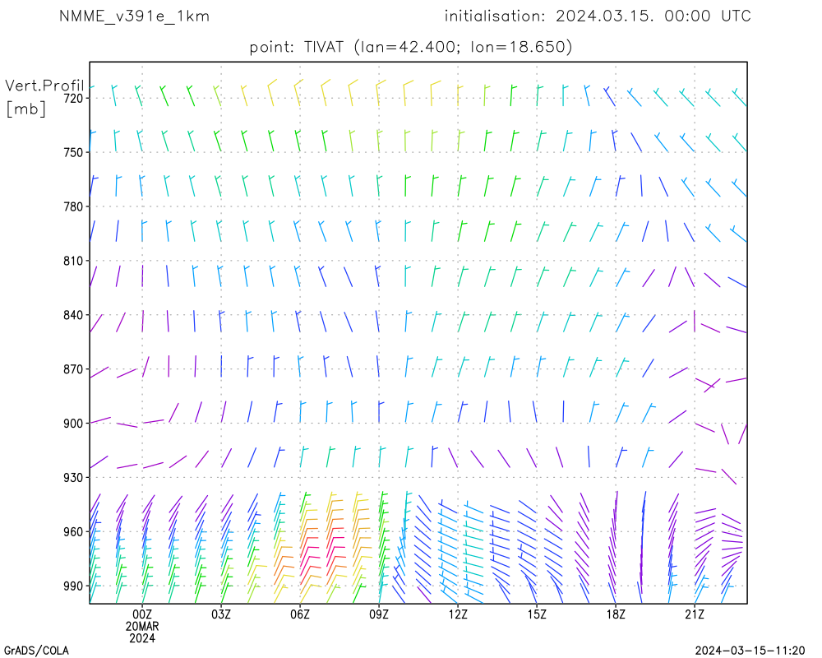Click the 18Z time axis label
822x658 pixels.
point(616,614)
